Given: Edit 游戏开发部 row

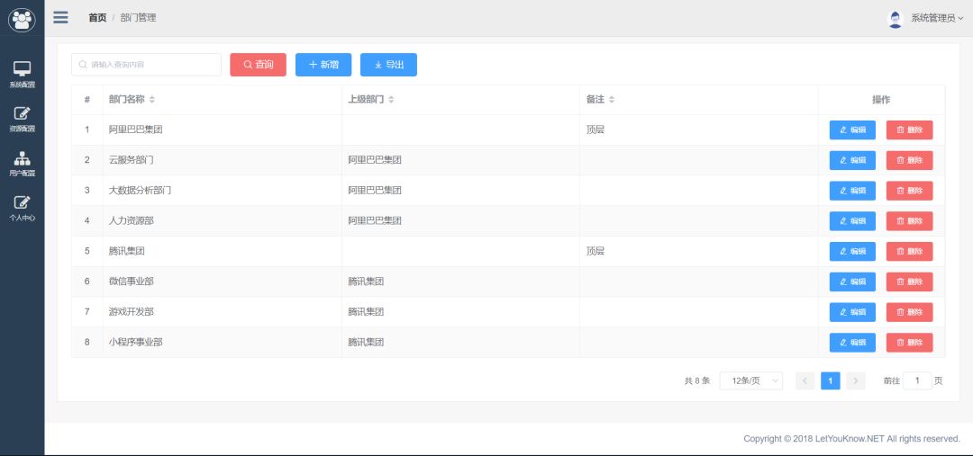Looking at the screenshot, I should click(852, 312).
